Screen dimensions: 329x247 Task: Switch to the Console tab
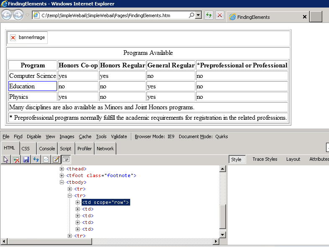pos(47,149)
